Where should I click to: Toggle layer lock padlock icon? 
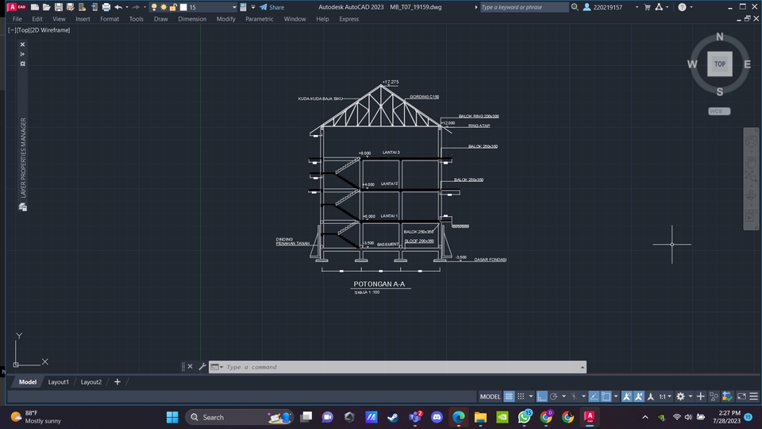173,7
